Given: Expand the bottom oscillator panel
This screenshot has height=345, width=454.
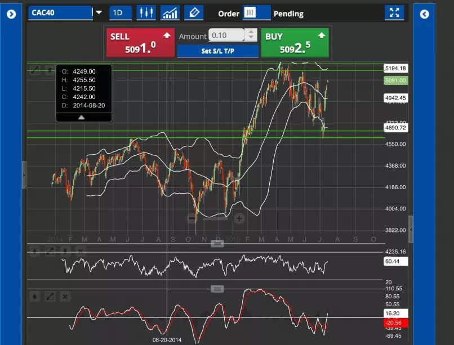Looking at the screenshot, I should tap(50, 297).
